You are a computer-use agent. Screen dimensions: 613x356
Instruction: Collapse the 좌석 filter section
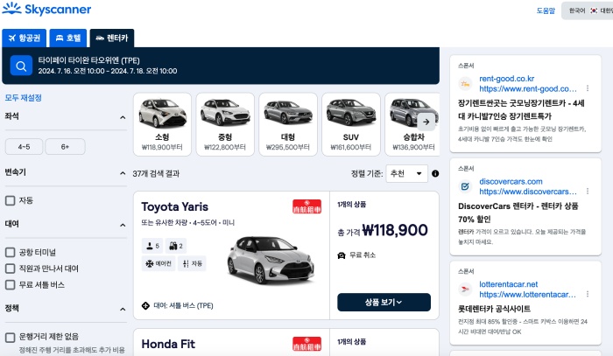tap(123, 117)
